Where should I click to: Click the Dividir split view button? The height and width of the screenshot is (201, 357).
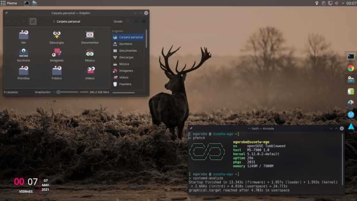pos(118,22)
